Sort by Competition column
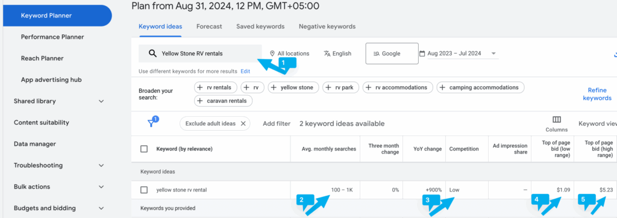The height and width of the screenshot is (218, 617). point(464,149)
